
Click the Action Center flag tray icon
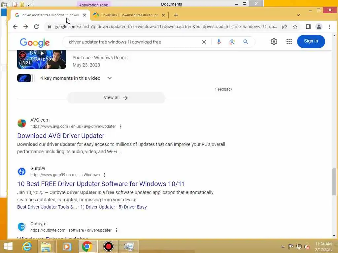pyautogui.click(x=291, y=247)
